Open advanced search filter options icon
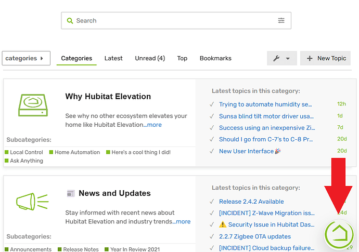 [281, 21]
